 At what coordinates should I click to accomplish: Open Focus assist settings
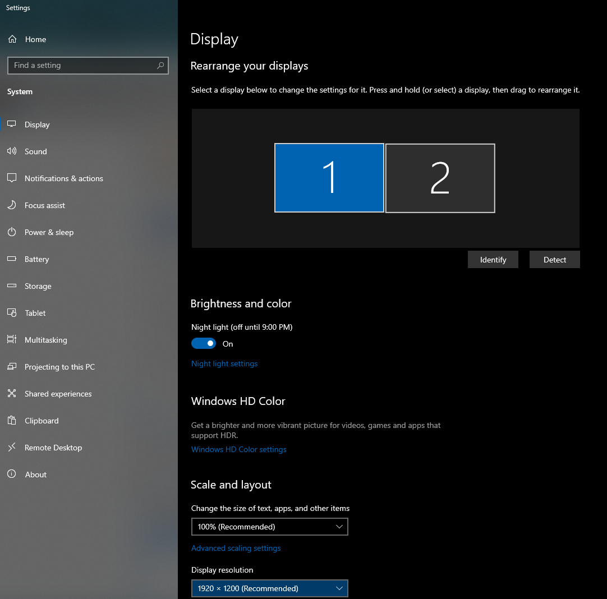click(44, 205)
